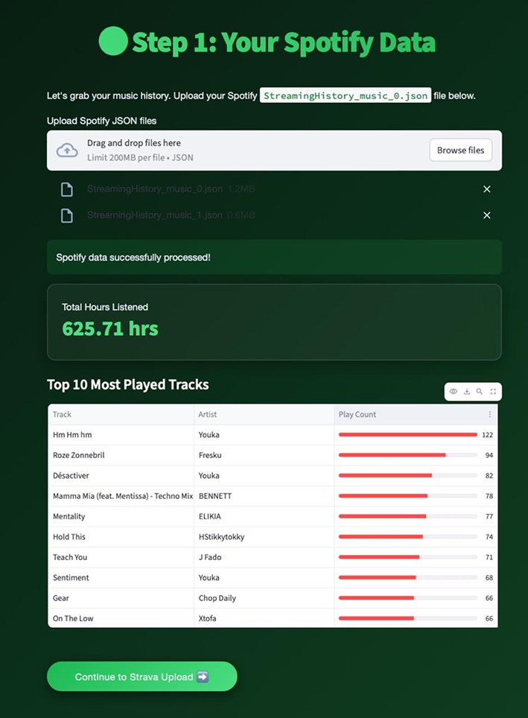Click the 'Xtofa' artist cell

pyautogui.click(x=264, y=618)
